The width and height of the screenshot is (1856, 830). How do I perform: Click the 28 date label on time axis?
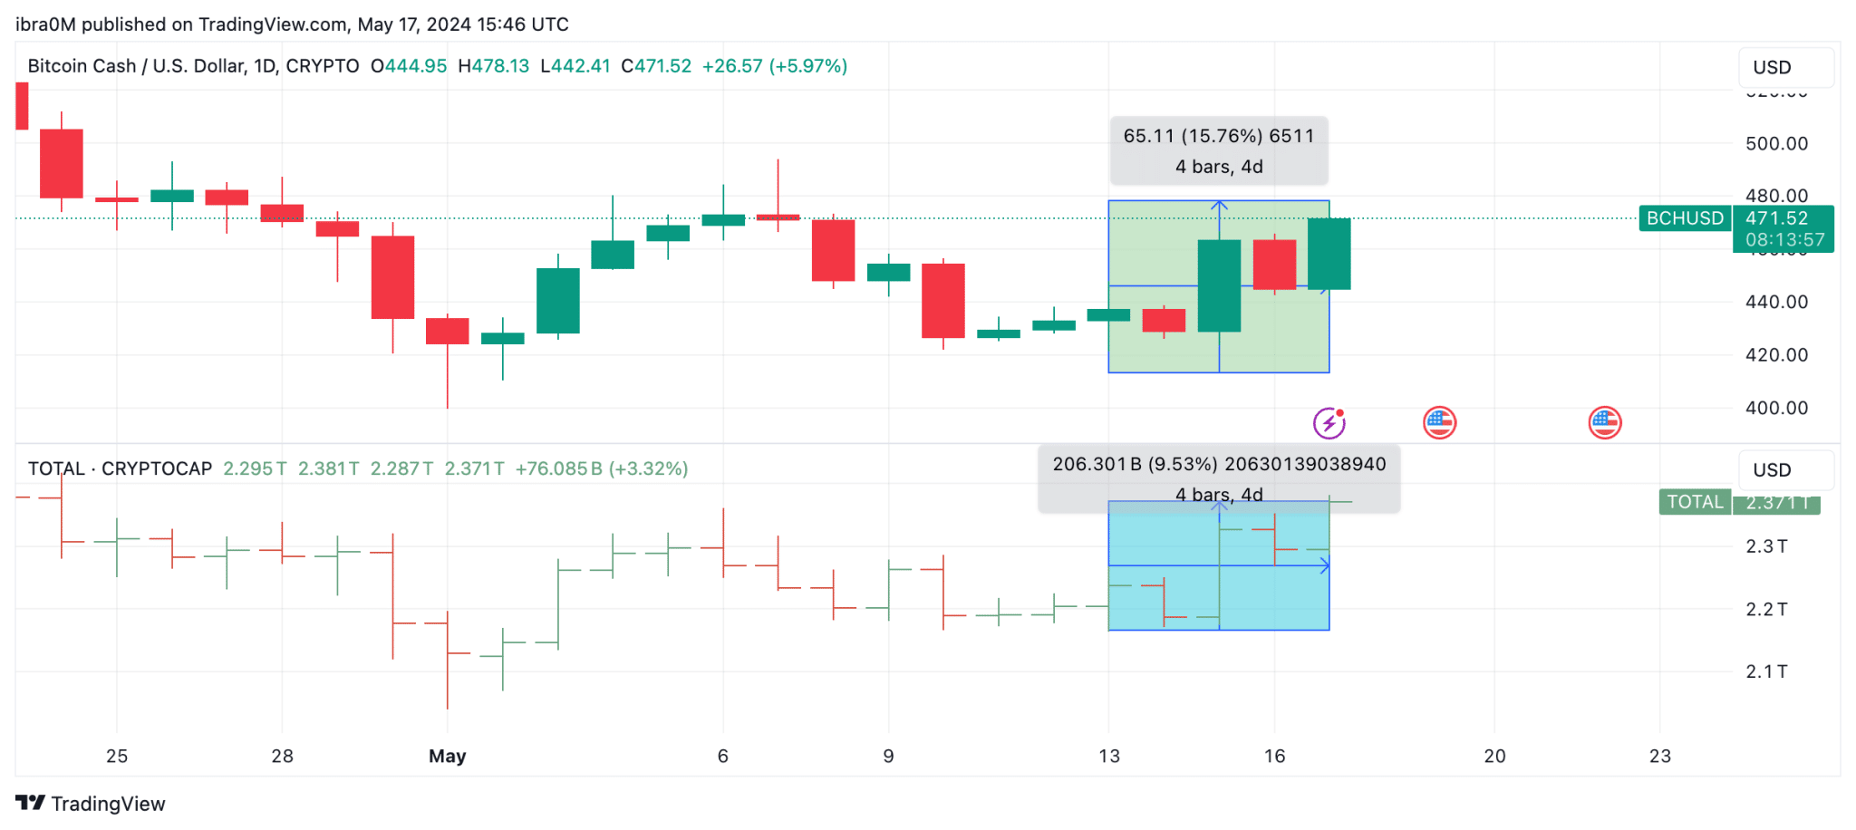coord(282,756)
